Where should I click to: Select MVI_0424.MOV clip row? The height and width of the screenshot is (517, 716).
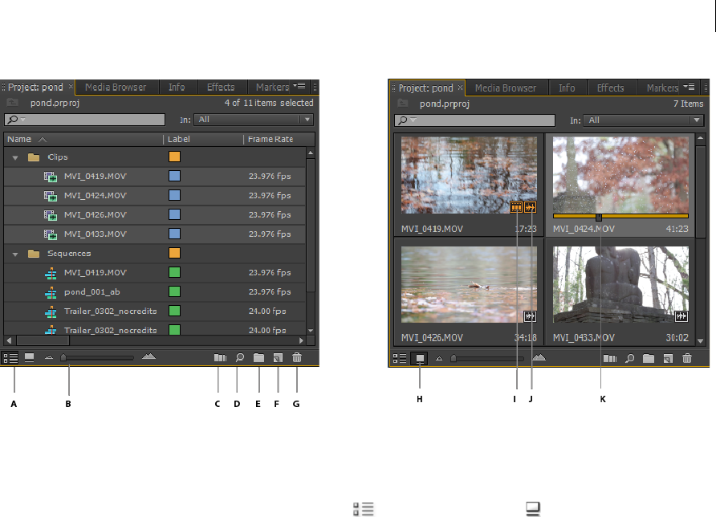(155, 195)
